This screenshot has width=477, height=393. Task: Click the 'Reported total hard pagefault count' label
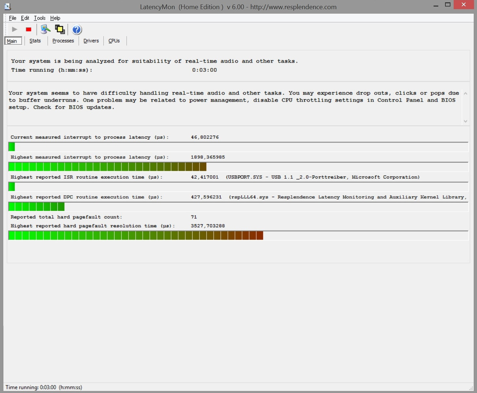tap(66, 217)
